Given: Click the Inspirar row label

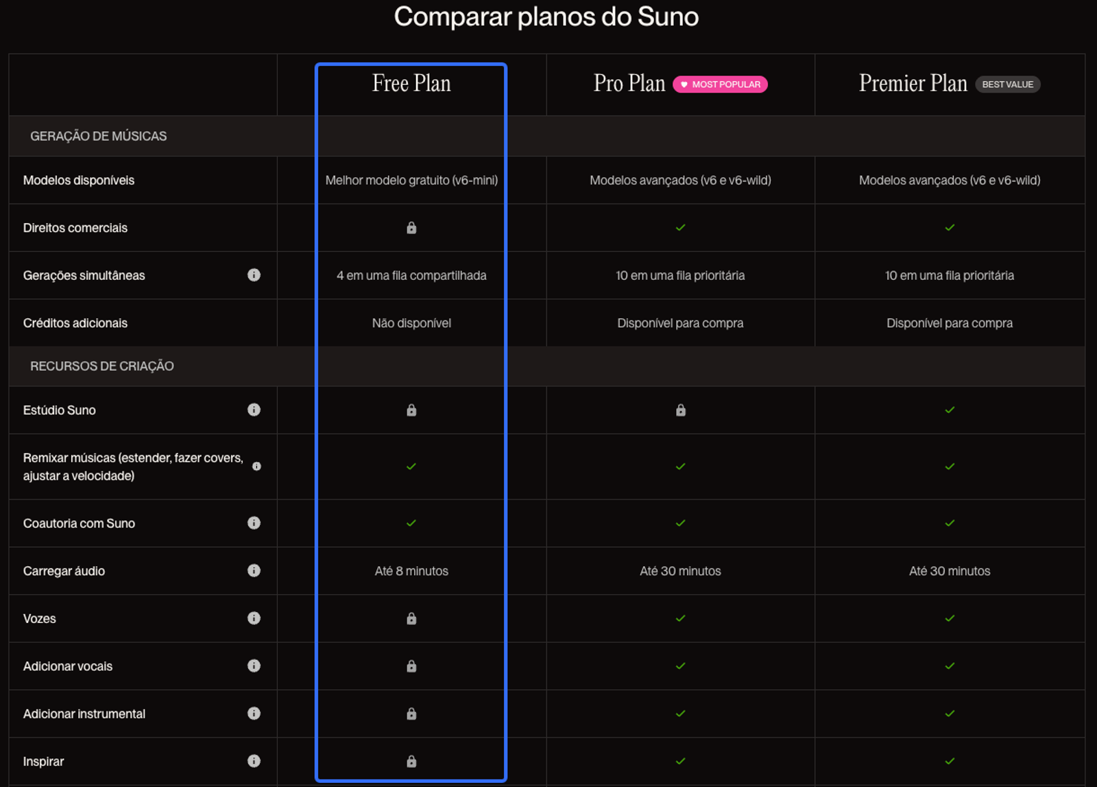Looking at the screenshot, I should pos(43,762).
